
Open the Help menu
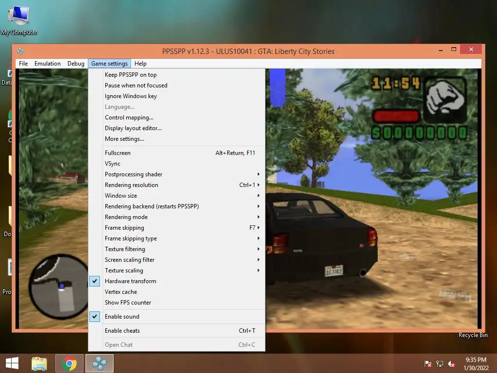click(x=140, y=64)
